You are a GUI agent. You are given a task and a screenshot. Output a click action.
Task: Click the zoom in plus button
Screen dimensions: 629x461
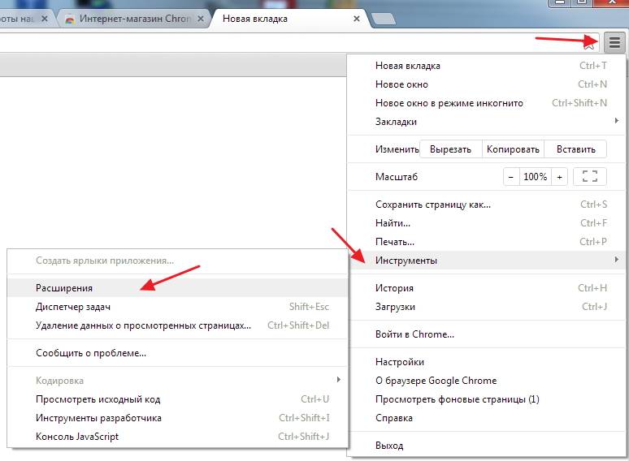pyautogui.click(x=559, y=177)
